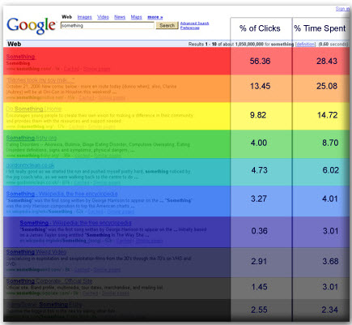352x325 pixels.
Task: Focus the search box containing 'something'
Action: click(x=108, y=26)
